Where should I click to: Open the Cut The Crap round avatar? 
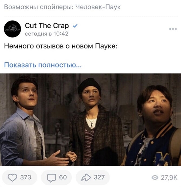click(12, 29)
